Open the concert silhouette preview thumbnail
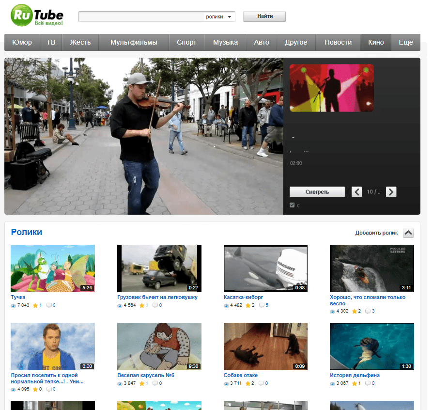Image resolution: width=433 pixels, height=410 pixels. point(332,88)
